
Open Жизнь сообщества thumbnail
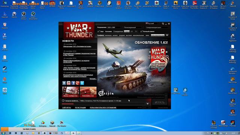pyautogui.click(x=70, y=92)
